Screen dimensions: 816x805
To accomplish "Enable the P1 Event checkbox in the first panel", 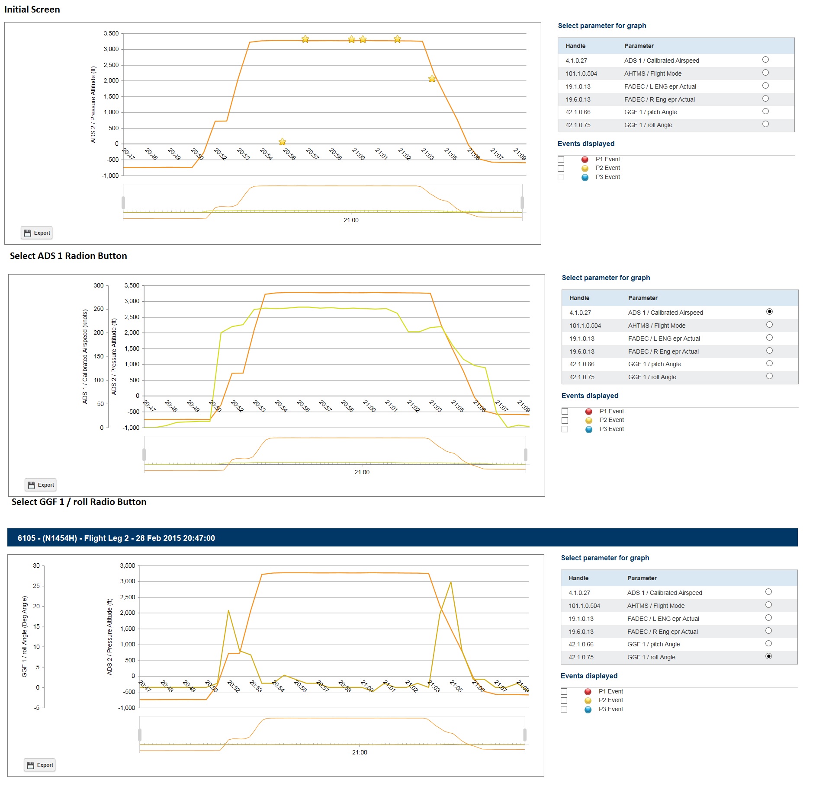I will [561, 160].
